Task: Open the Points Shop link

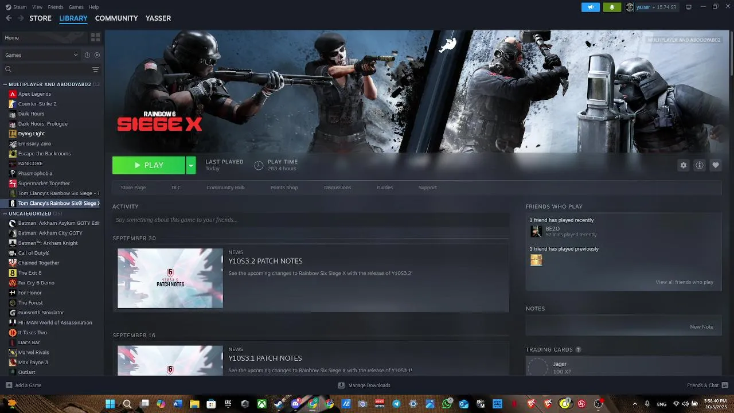Action: pyautogui.click(x=284, y=188)
